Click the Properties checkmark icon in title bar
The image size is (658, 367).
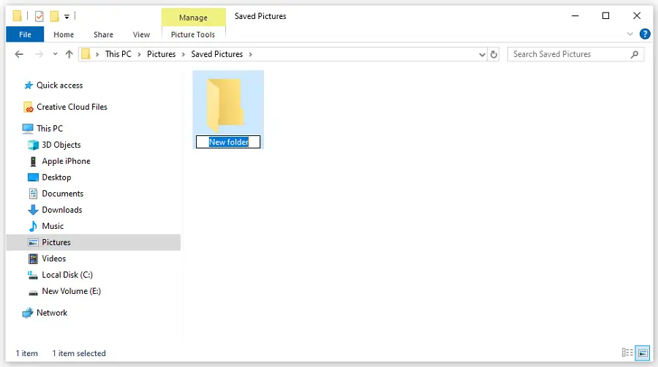point(39,16)
